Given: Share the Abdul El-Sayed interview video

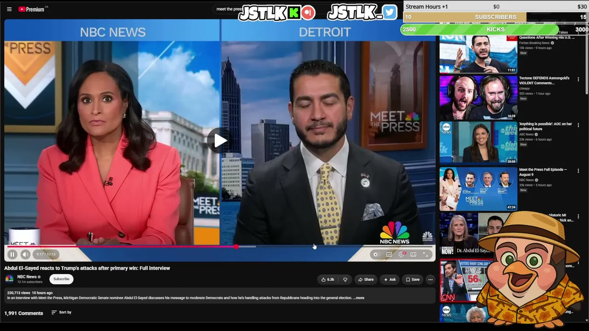Looking at the screenshot, I should click(366, 280).
